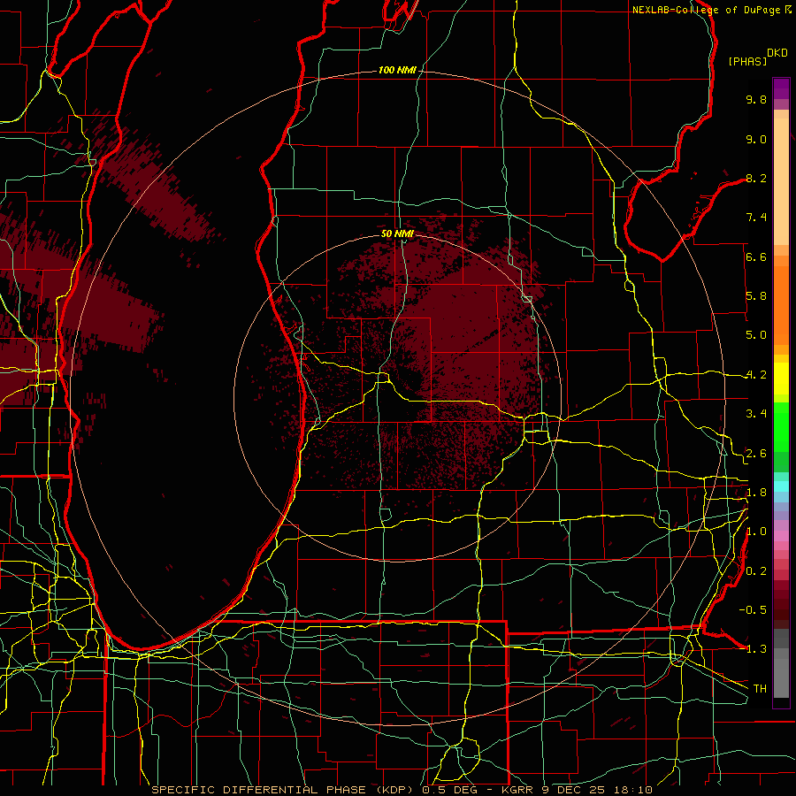Click the [PHAS] label above the legend

747,62
